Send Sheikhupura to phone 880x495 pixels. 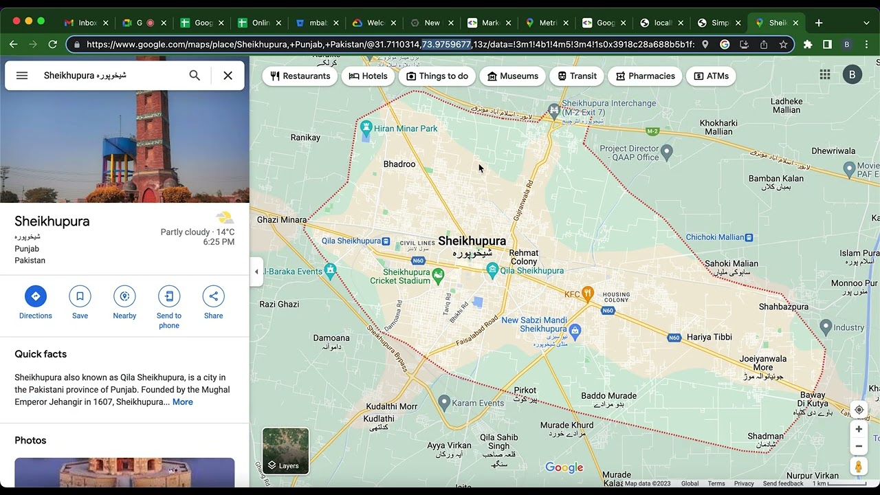[169, 307]
